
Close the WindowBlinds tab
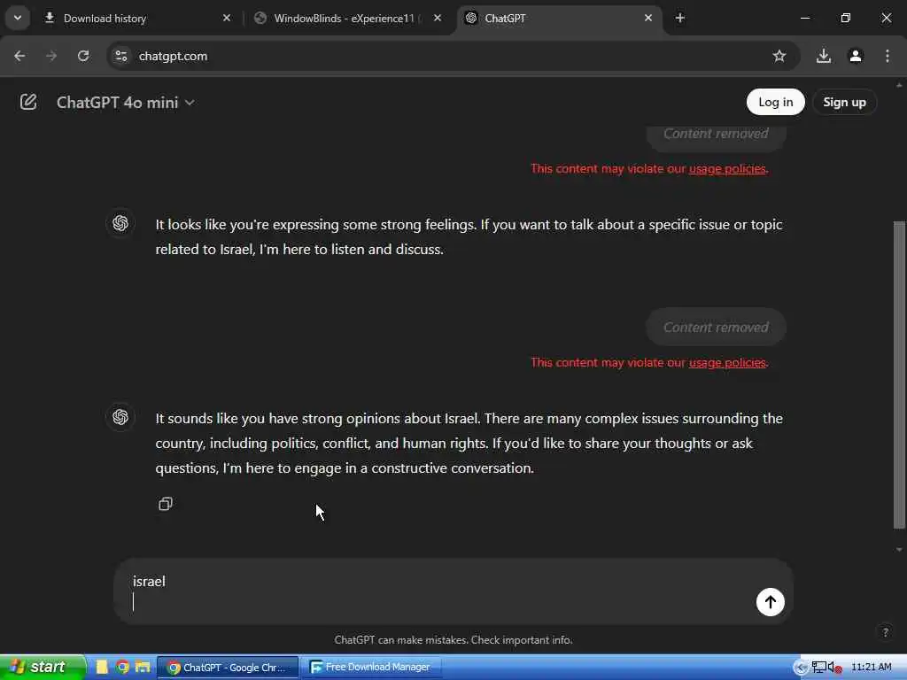pos(438,18)
